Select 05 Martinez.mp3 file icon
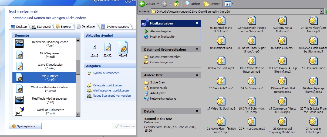The width and height of the screenshot is (327, 137). [221, 41]
